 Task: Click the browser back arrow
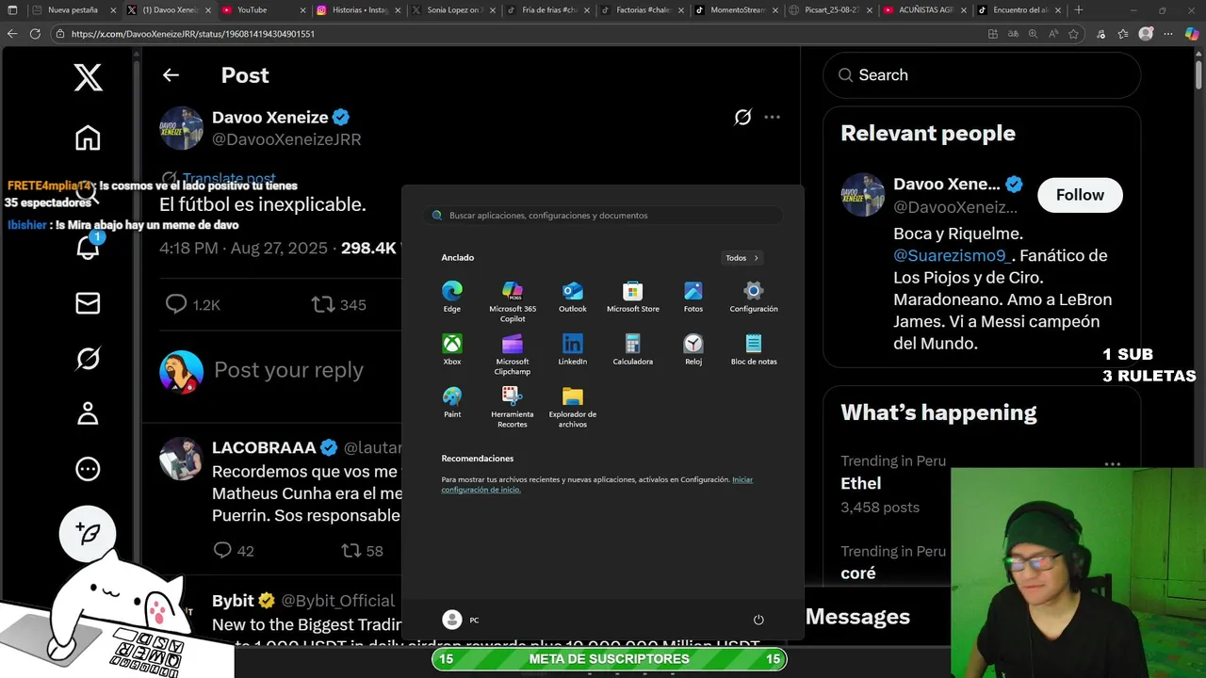pos(12,33)
